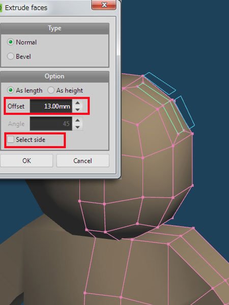
Task: Click the upper cyan extrusion preview outline
Action: point(160,83)
